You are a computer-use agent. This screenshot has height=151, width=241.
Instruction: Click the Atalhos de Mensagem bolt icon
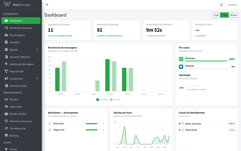tap(6, 64)
